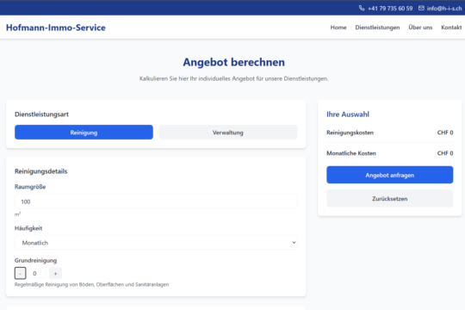Focus the Raumgröße input field
The image size is (465, 310).
click(x=156, y=201)
